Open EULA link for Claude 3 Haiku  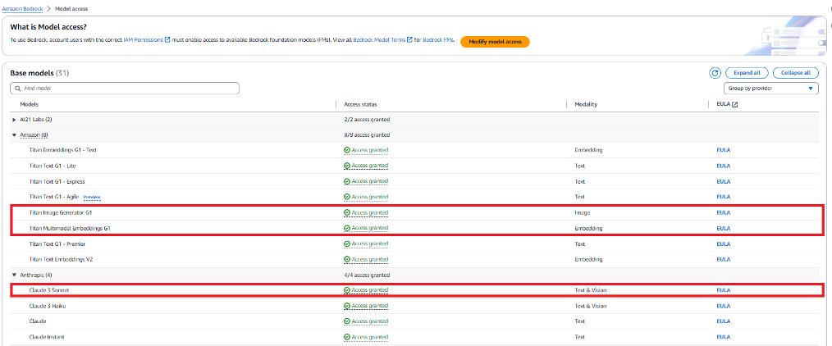click(x=723, y=307)
